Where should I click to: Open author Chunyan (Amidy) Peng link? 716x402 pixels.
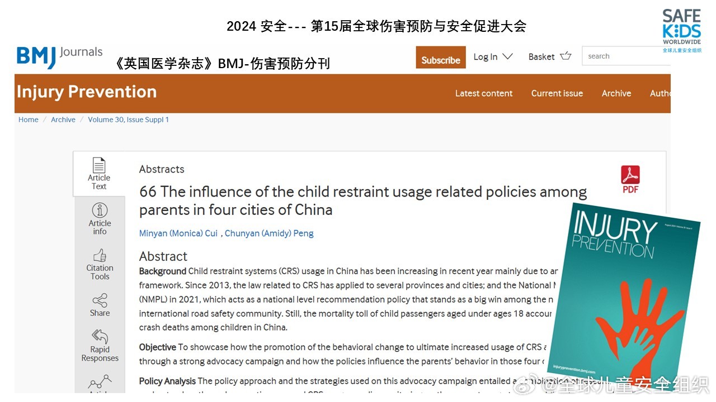(269, 233)
